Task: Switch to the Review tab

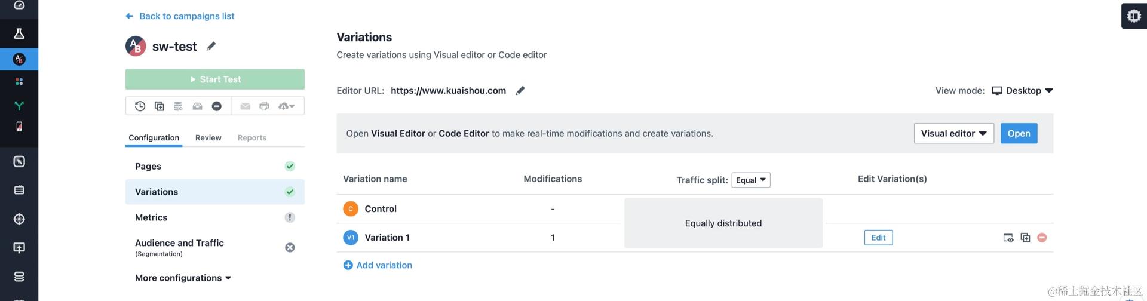Action: 208,137
